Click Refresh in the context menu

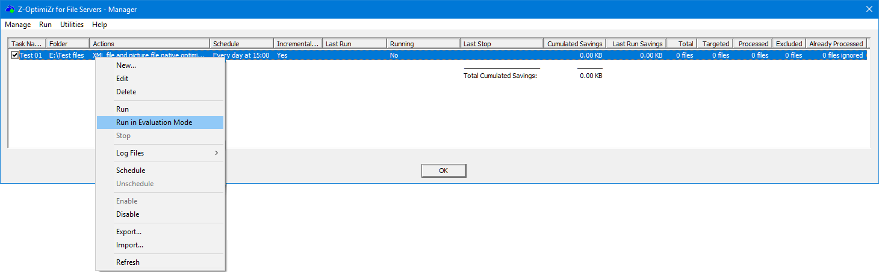coord(128,262)
